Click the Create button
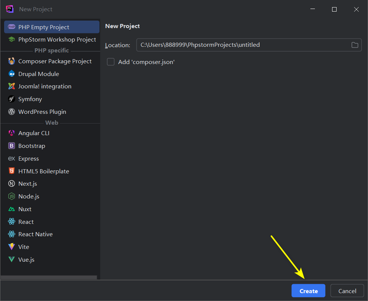 point(309,291)
